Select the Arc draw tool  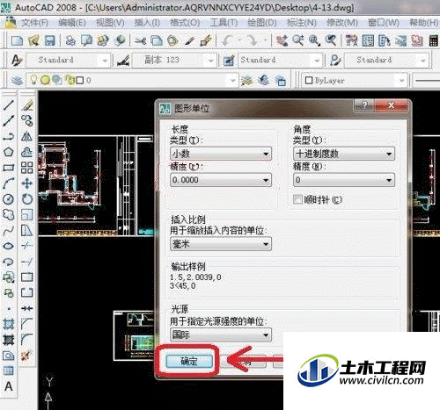point(9,183)
